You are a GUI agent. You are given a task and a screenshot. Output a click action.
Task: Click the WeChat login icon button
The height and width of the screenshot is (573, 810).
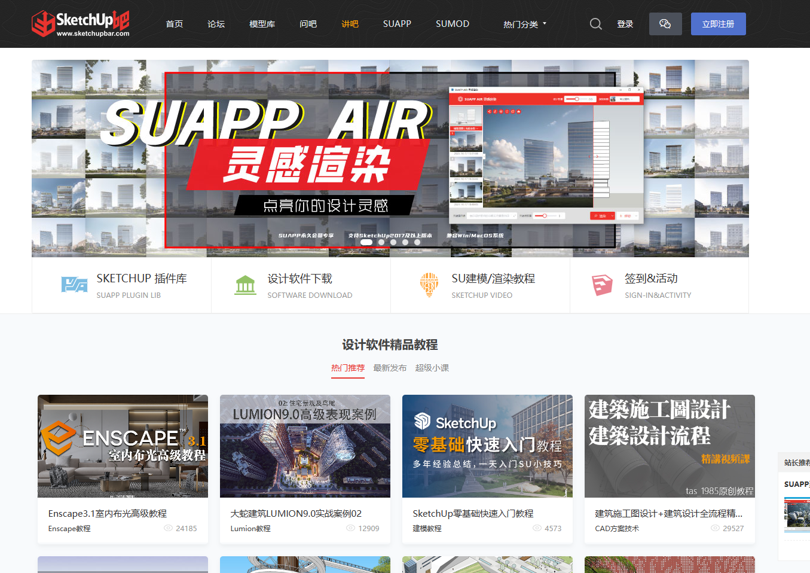[665, 24]
